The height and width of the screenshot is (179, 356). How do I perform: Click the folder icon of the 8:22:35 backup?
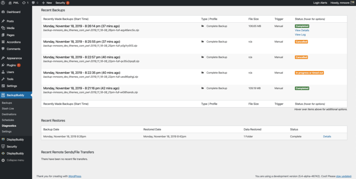(x=203, y=73)
